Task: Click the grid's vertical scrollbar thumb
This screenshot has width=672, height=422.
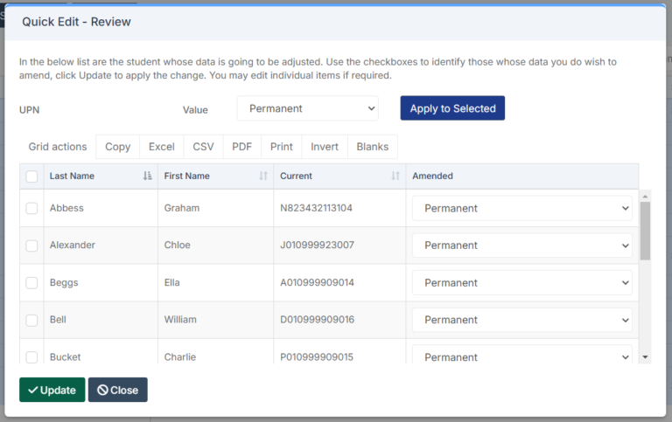Action: [645, 231]
